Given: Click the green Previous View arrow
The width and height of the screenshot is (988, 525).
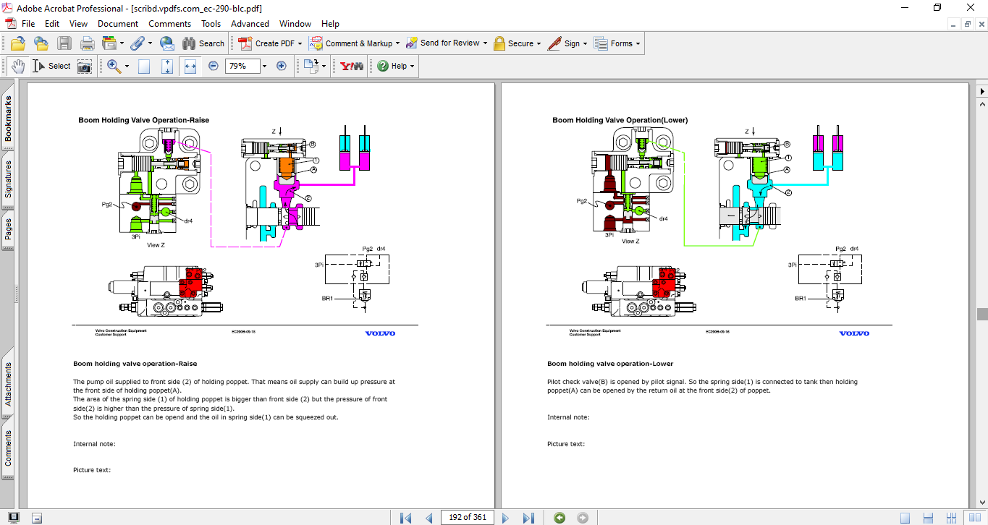Looking at the screenshot, I should pyautogui.click(x=559, y=518).
